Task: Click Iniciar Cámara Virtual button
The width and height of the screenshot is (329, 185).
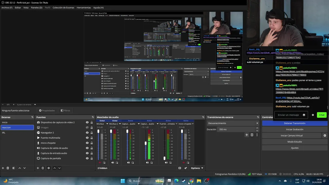Action: coord(291,136)
